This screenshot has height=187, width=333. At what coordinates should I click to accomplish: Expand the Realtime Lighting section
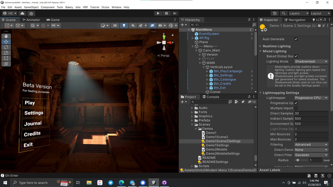pyautogui.click(x=261, y=46)
